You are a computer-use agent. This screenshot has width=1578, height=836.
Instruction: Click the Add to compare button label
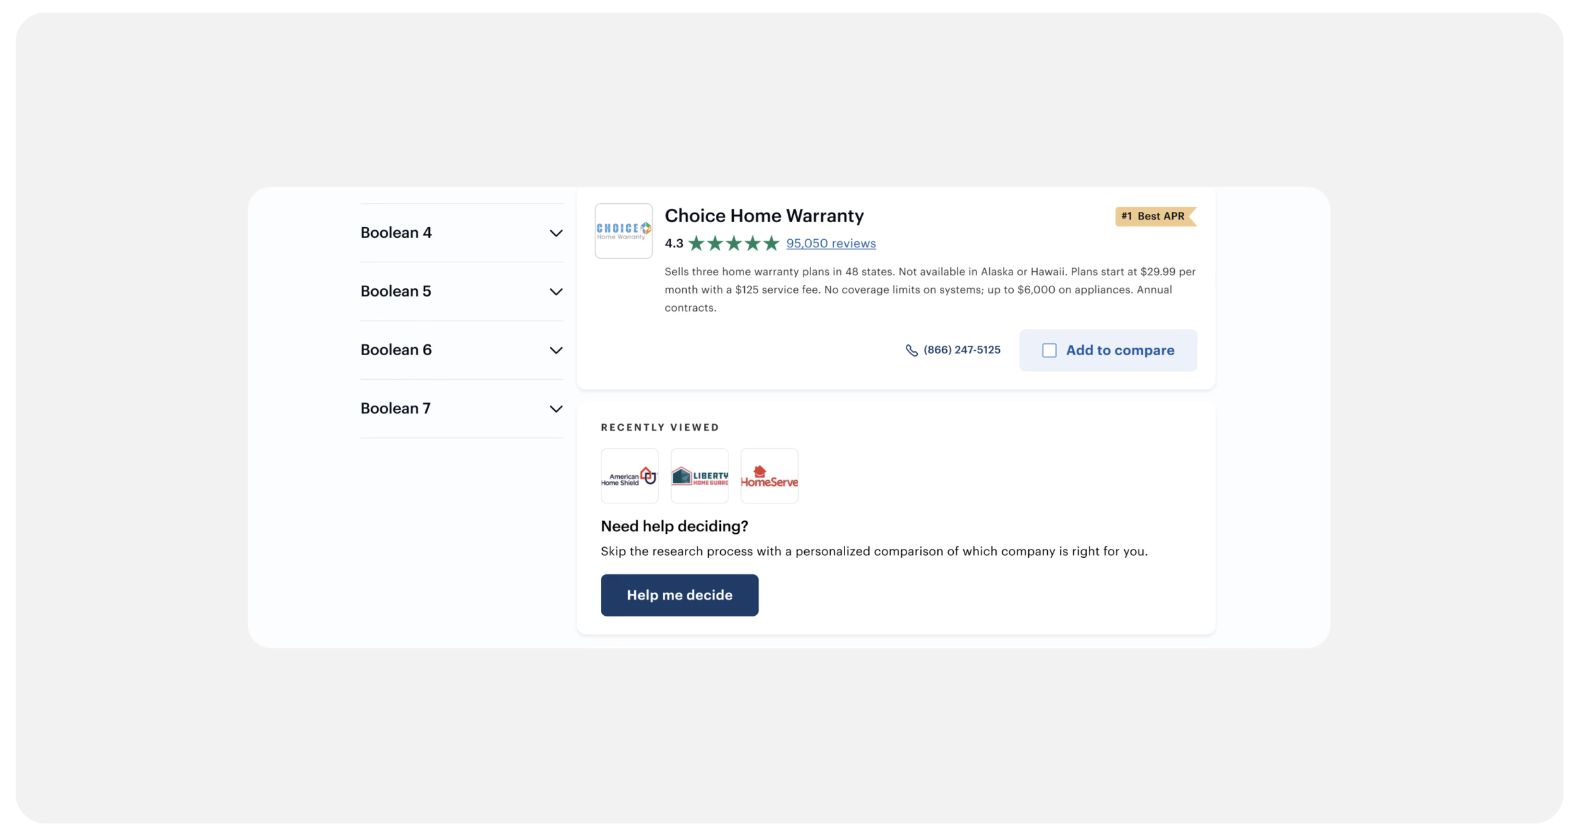pyautogui.click(x=1119, y=350)
